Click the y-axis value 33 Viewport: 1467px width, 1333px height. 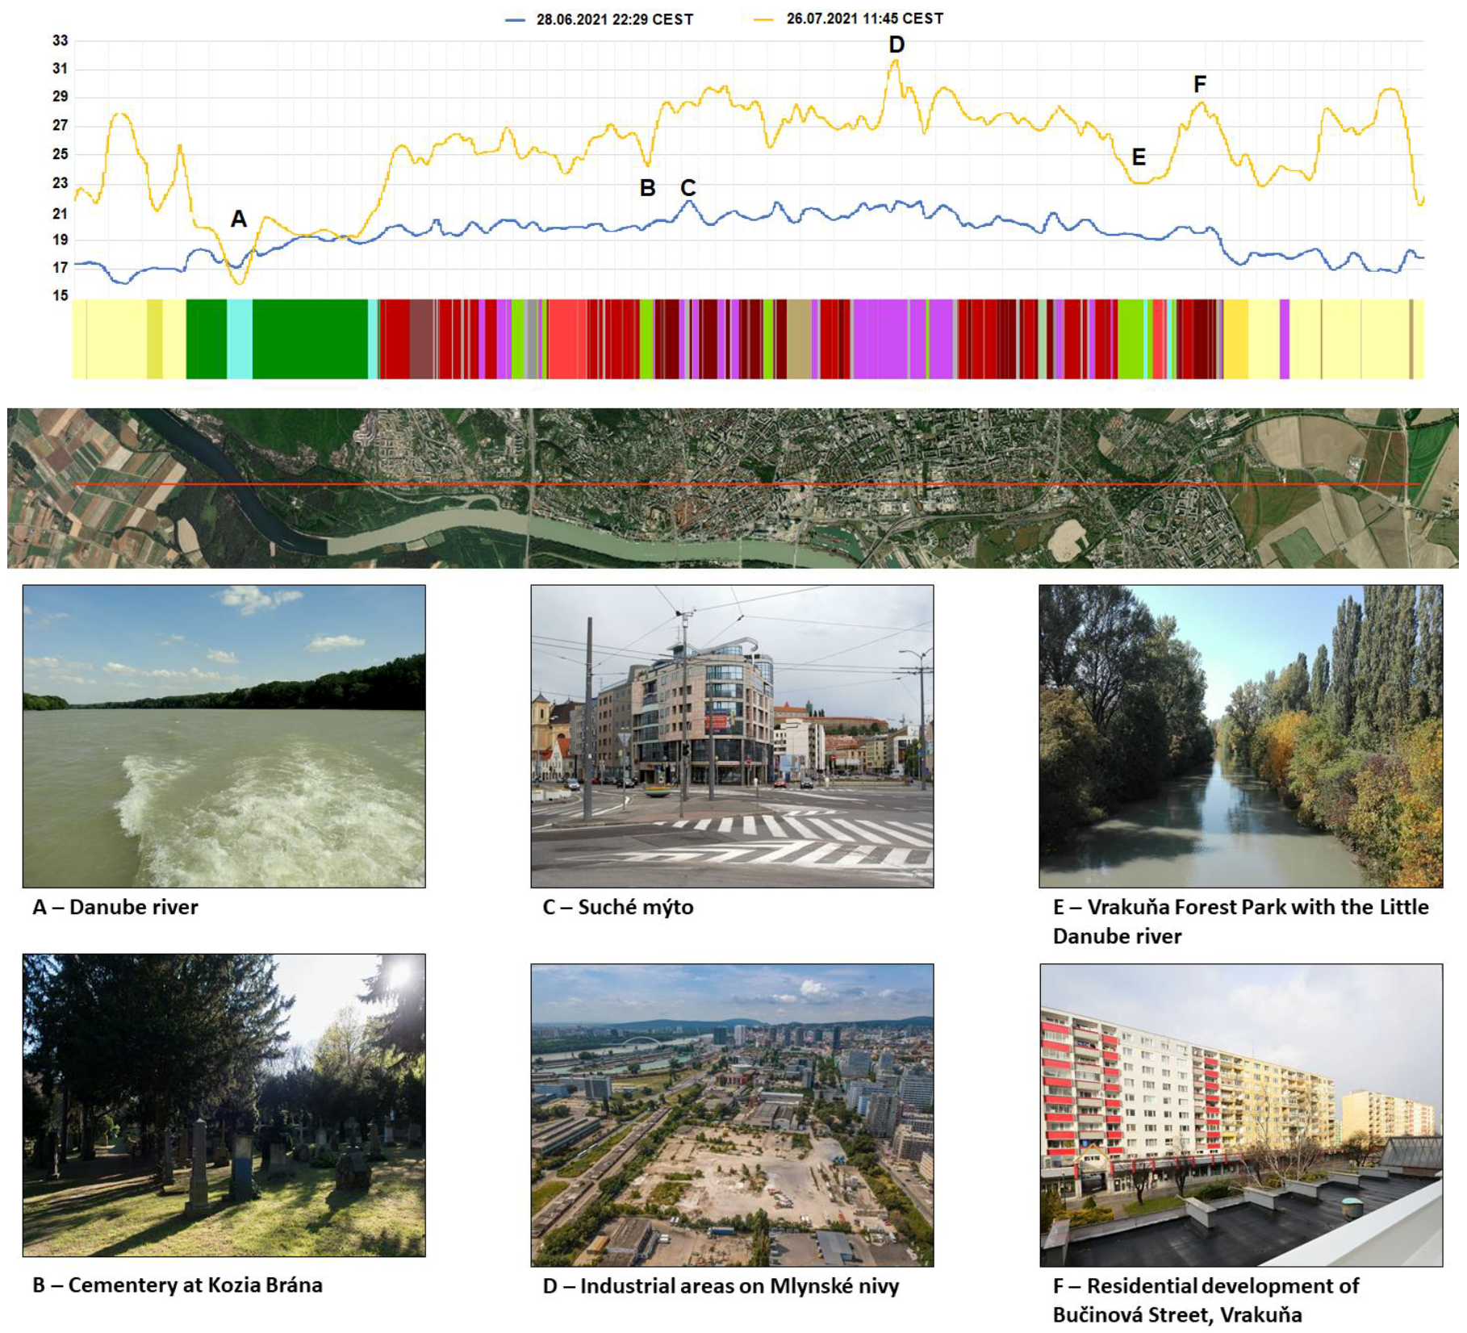[x=61, y=40]
